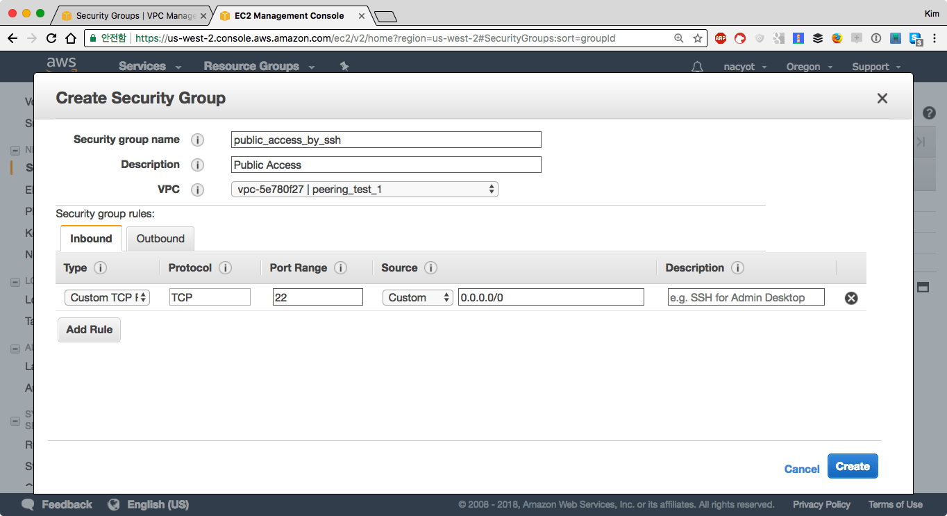
Task: Open the VPC selection dropdown
Action: click(x=364, y=190)
